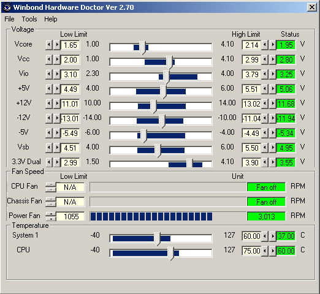
Task: Decrease System 1 temperature high limit
Action: point(265,236)
